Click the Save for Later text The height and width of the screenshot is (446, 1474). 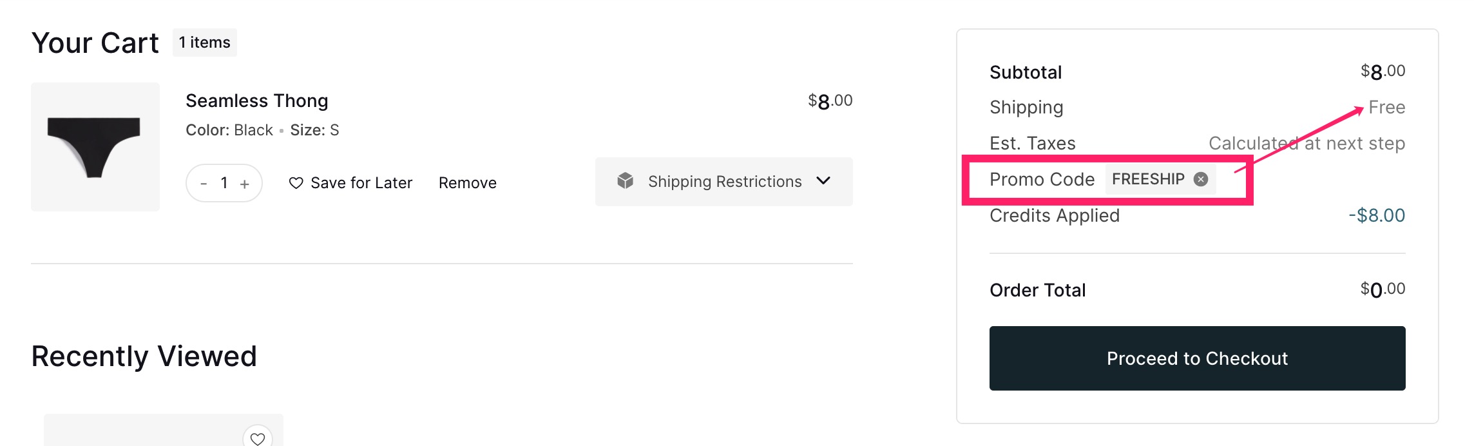[x=361, y=183]
